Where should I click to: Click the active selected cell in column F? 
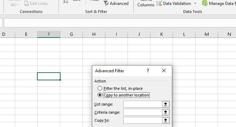click(x=49, y=76)
